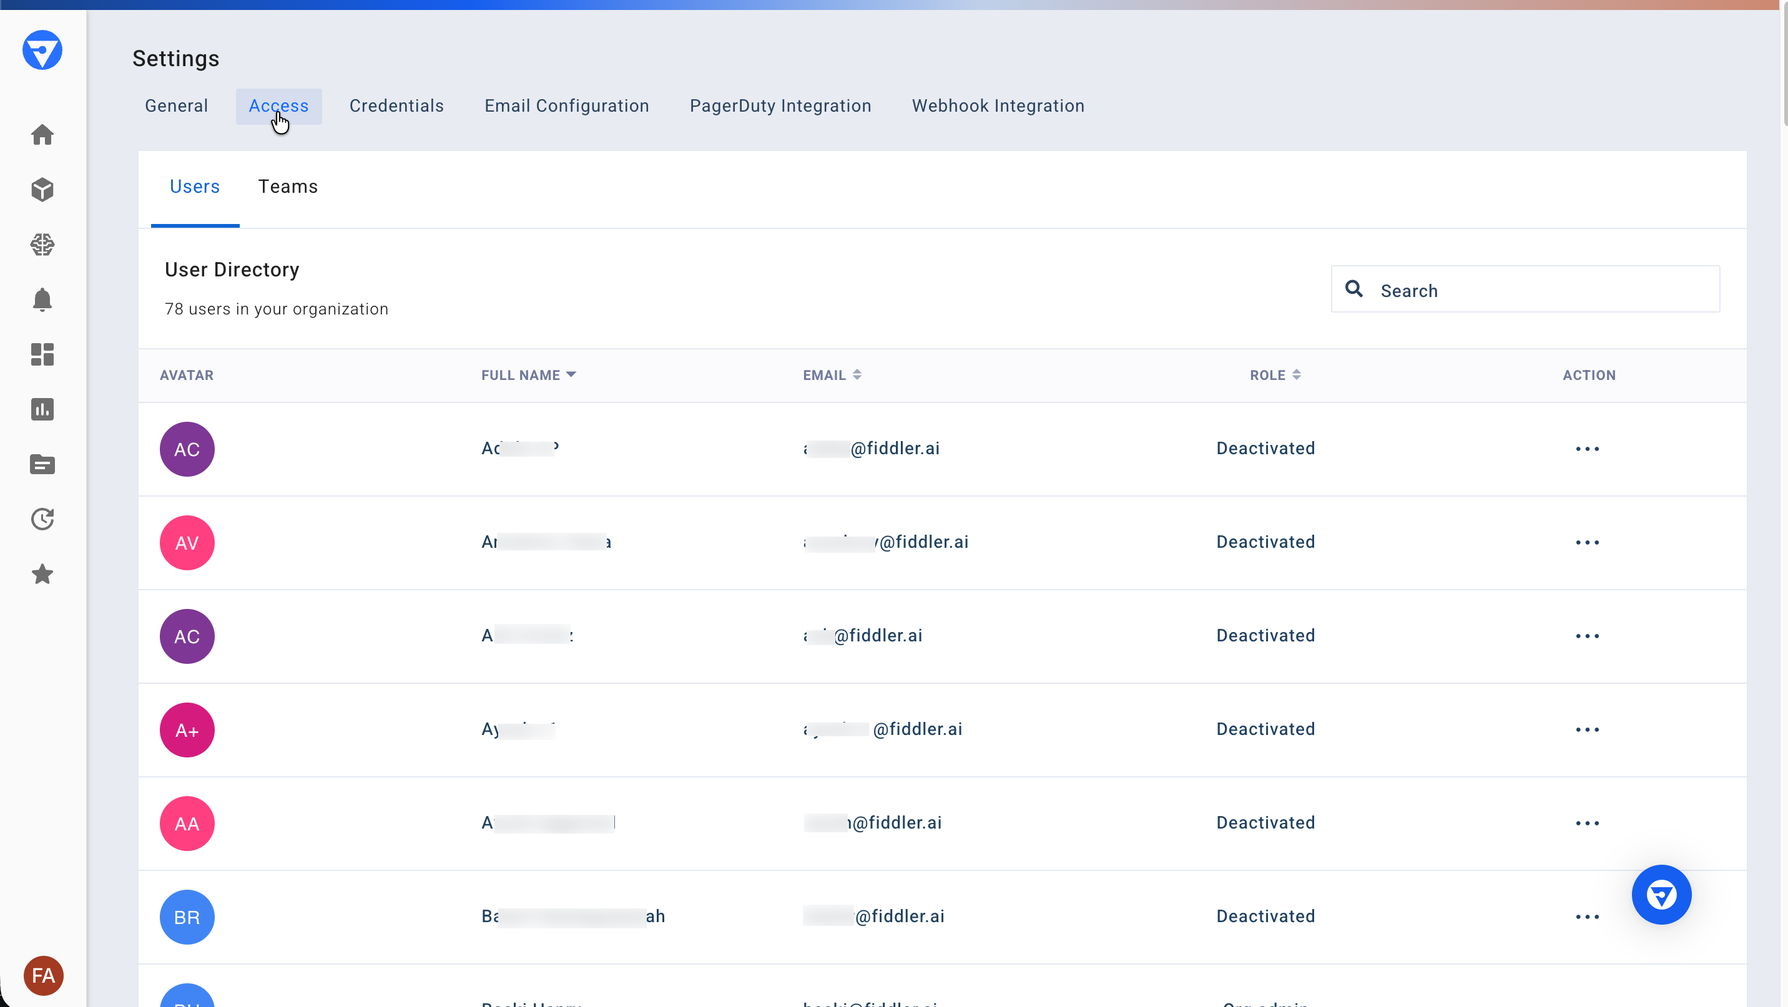Screen dimensions: 1788x1007
Task: Open the Dashboards grid icon
Action: click(x=42, y=354)
